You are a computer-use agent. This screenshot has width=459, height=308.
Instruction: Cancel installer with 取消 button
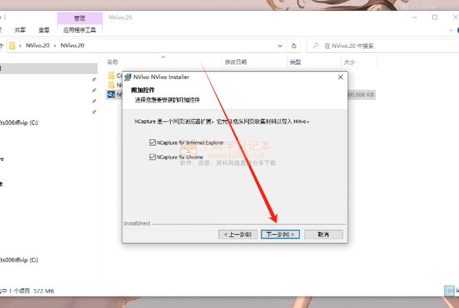pyautogui.click(x=324, y=234)
